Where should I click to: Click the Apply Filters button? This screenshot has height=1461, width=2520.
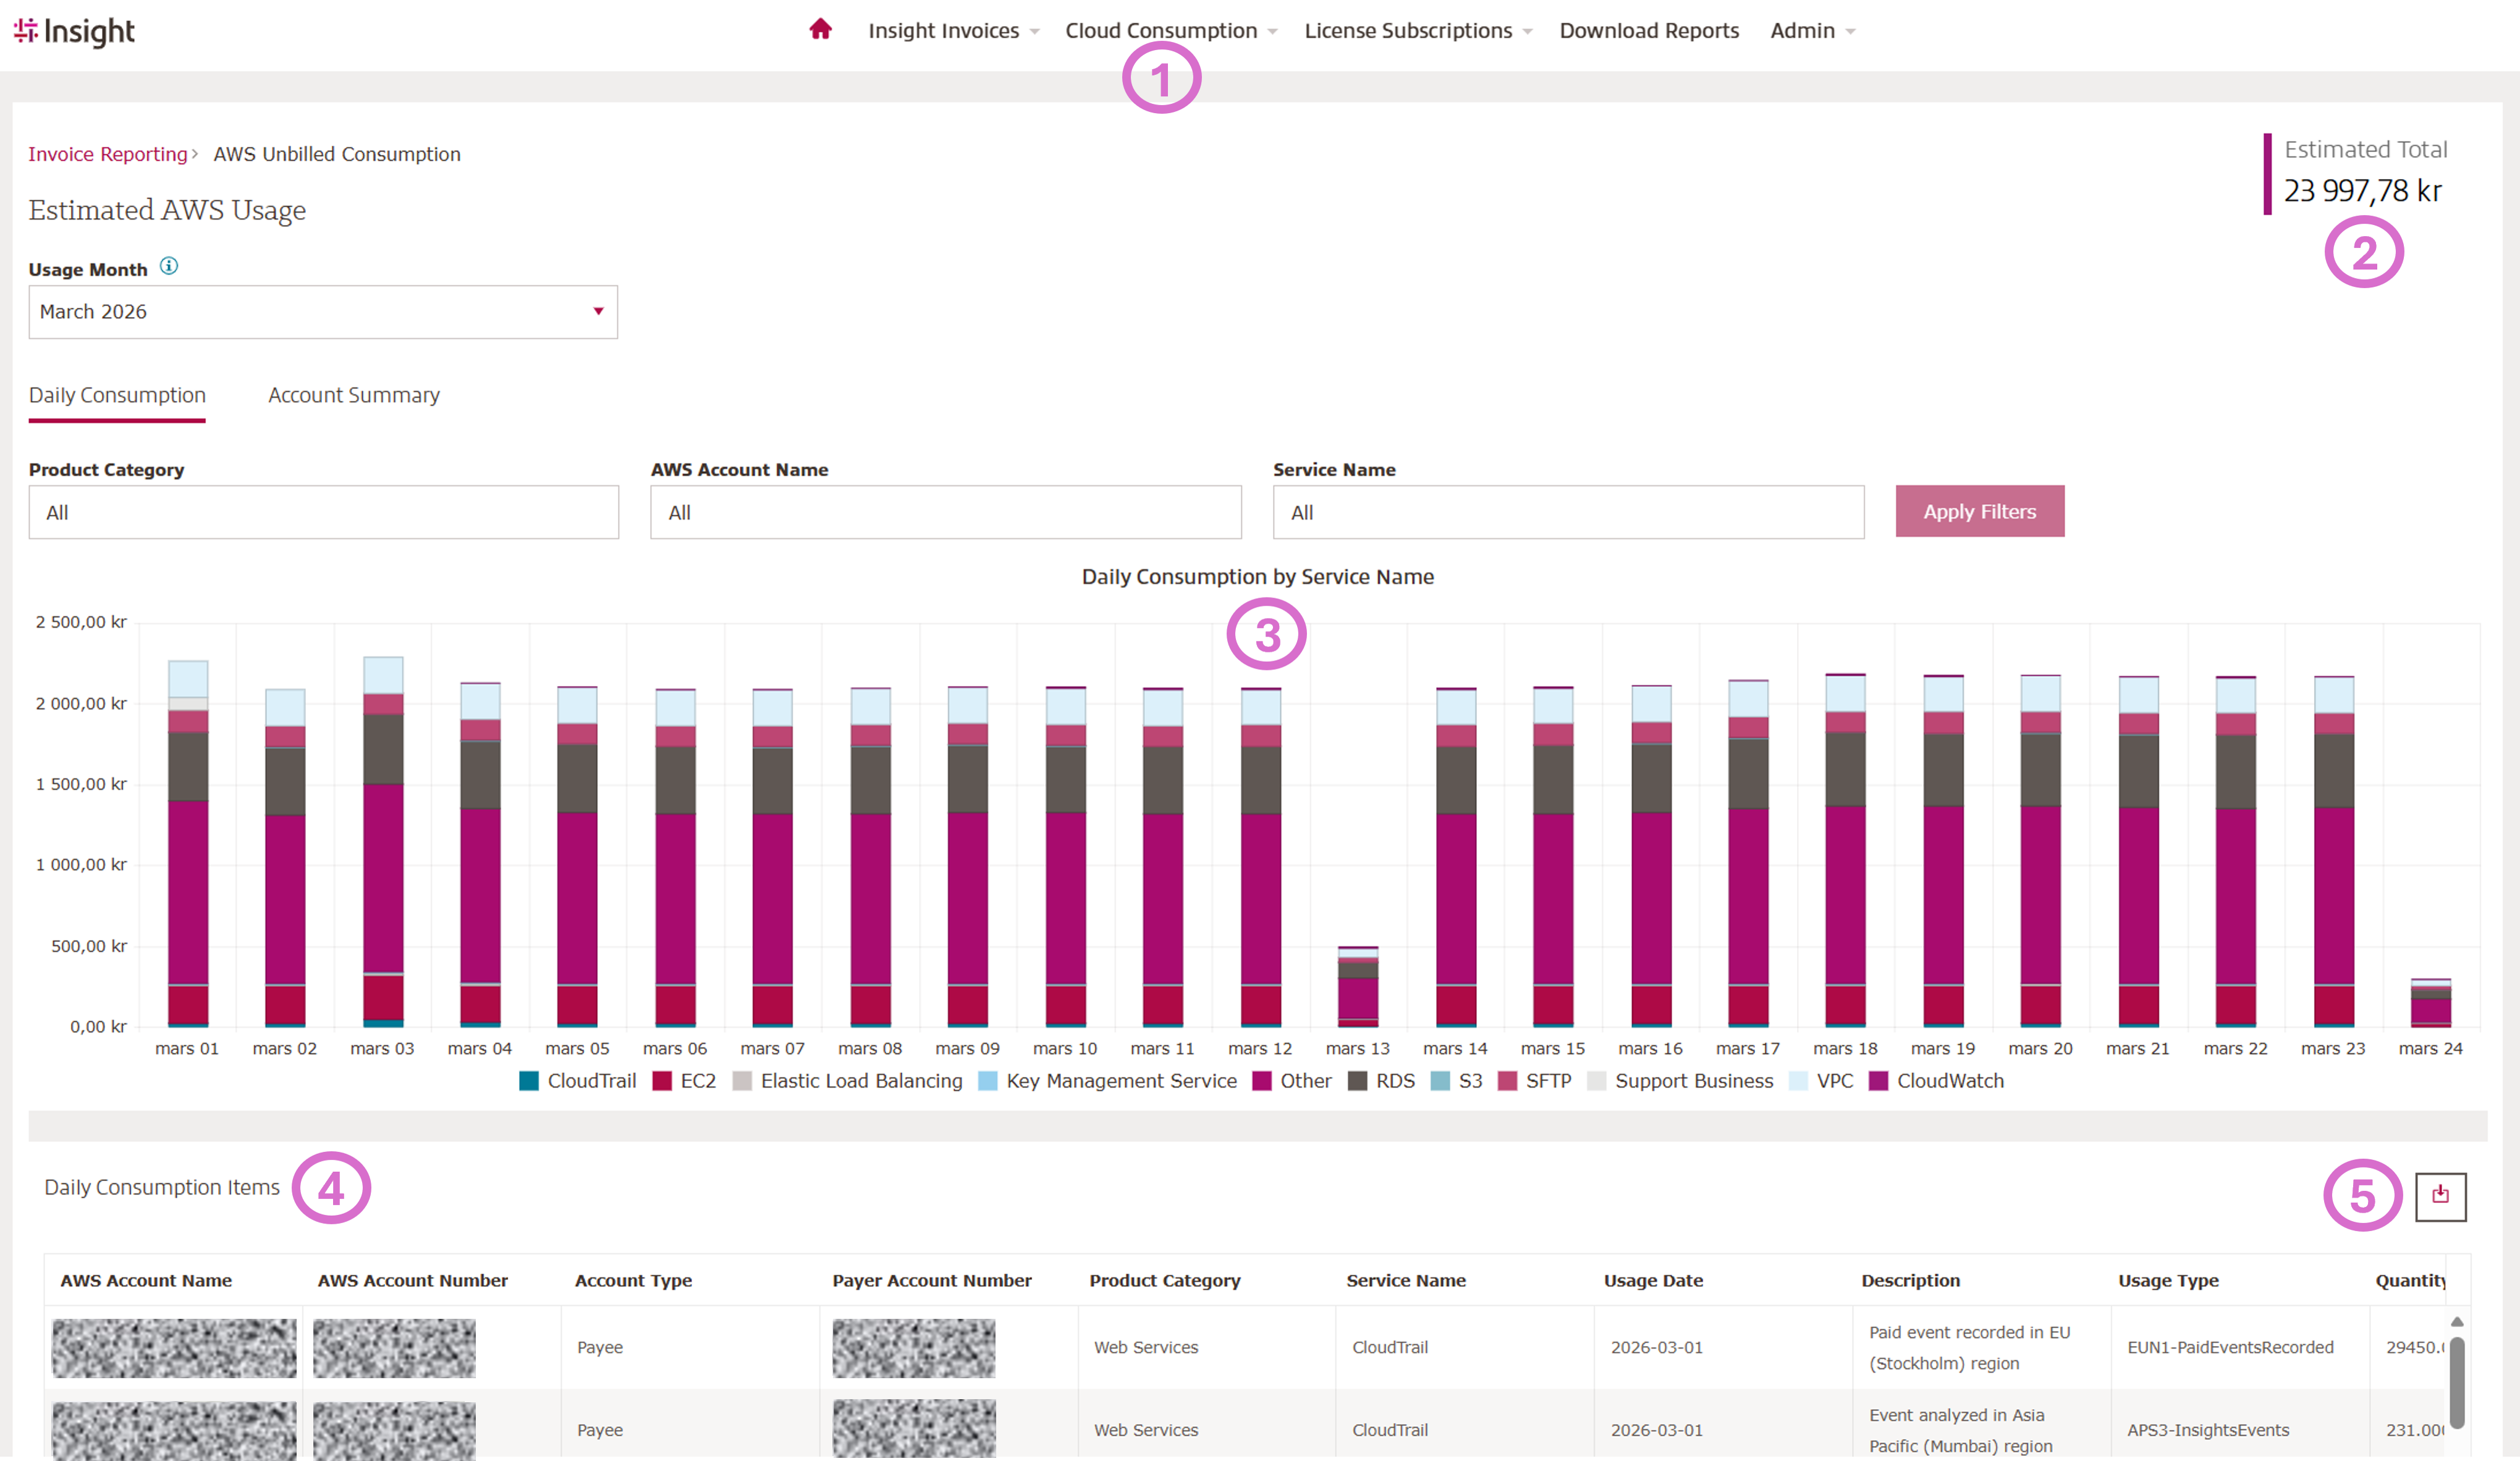[x=1978, y=512]
